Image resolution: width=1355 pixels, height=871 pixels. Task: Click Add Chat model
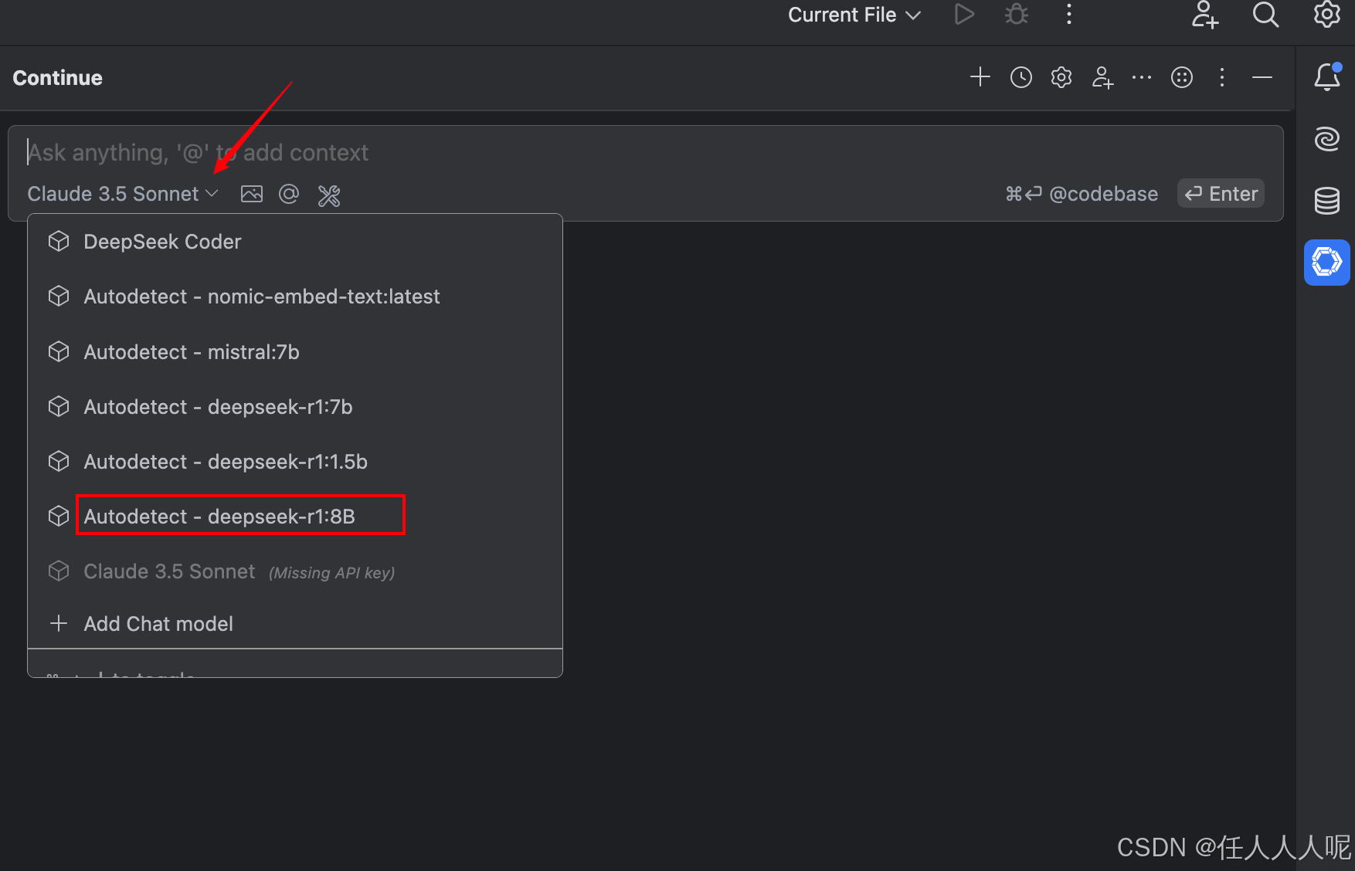click(x=295, y=624)
